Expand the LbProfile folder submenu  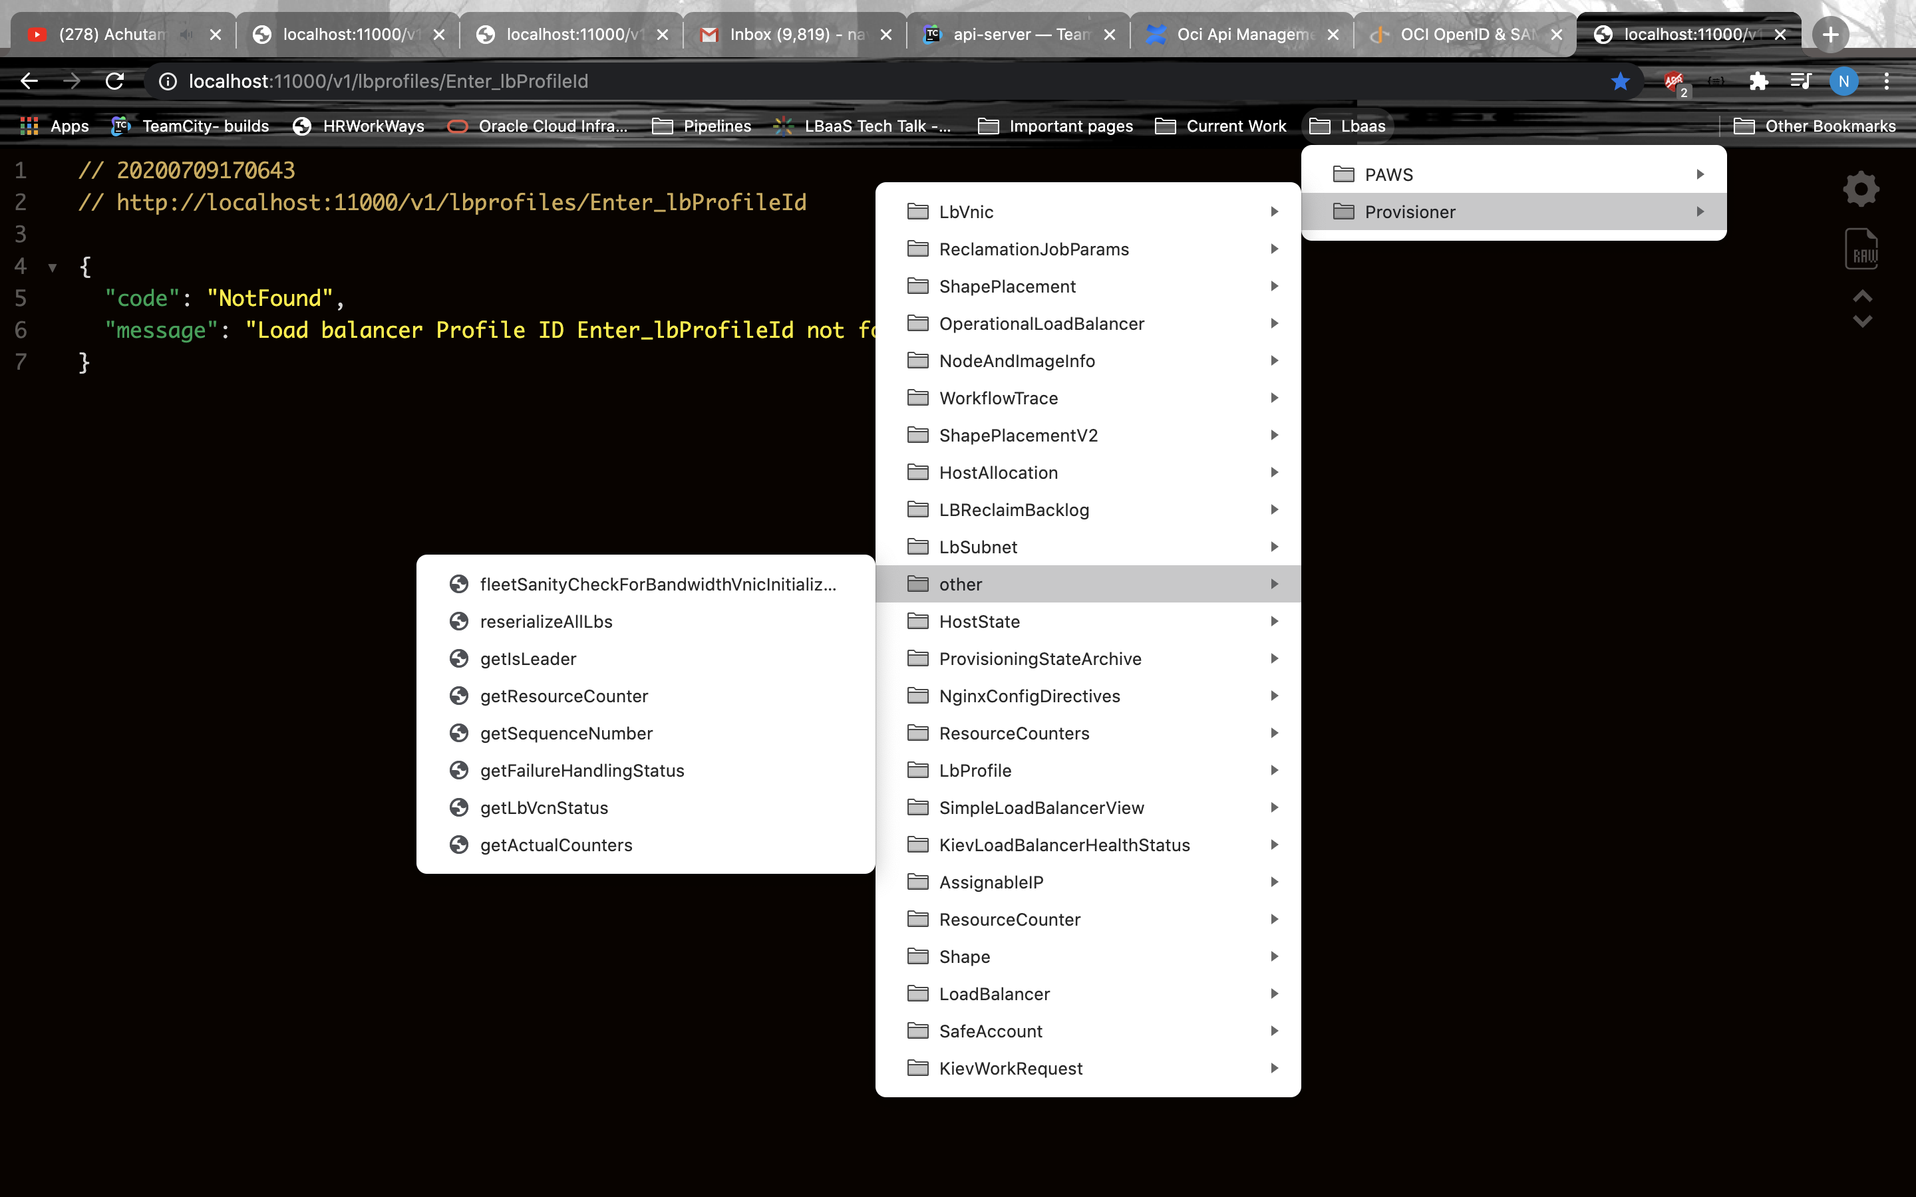pyautogui.click(x=1088, y=770)
